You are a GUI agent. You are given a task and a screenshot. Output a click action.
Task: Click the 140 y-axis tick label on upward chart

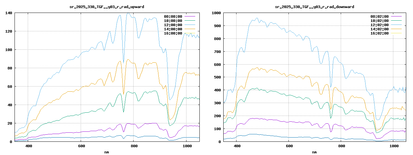point(9,13)
